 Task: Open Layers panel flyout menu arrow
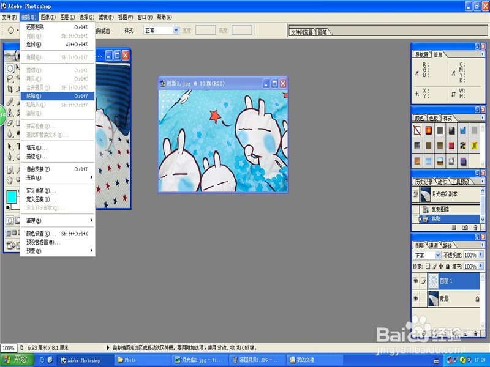[482, 245]
